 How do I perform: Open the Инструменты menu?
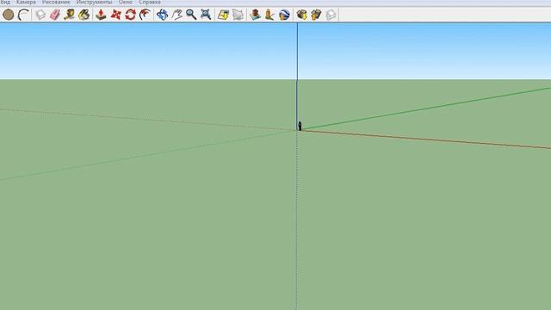(94, 2)
